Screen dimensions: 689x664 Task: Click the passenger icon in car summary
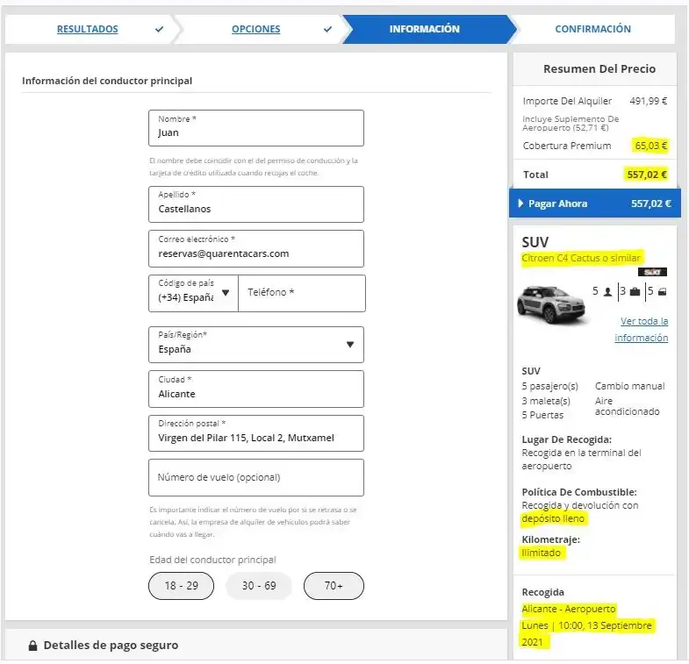click(x=607, y=291)
